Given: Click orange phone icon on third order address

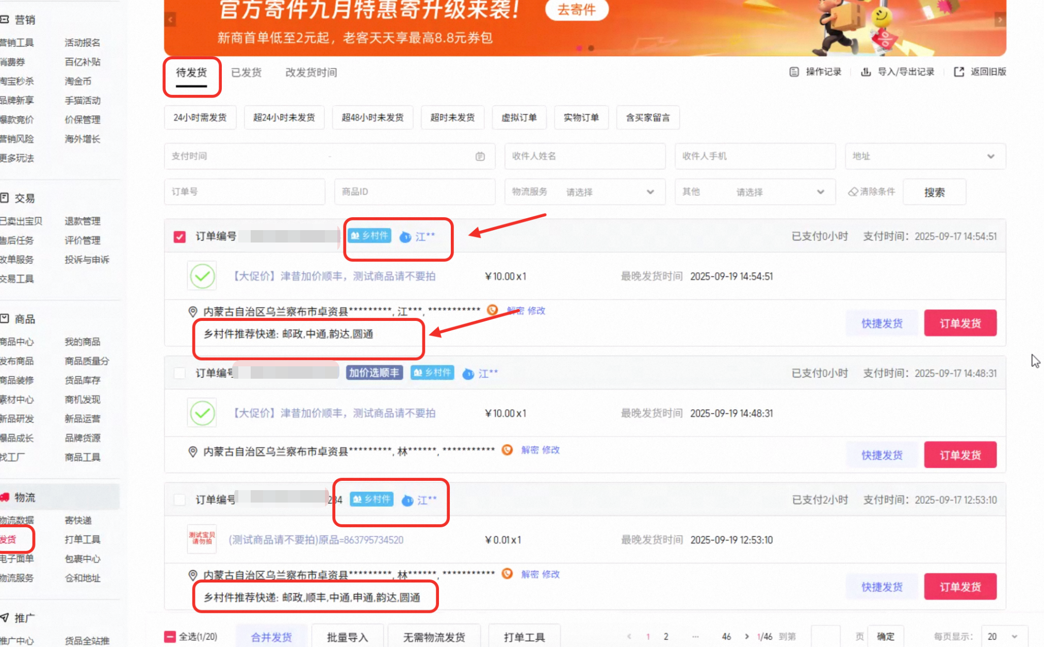Looking at the screenshot, I should point(507,574).
